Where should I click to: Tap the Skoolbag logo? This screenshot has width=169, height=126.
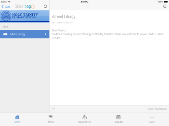pyautogui.click(x=25, y=6)
